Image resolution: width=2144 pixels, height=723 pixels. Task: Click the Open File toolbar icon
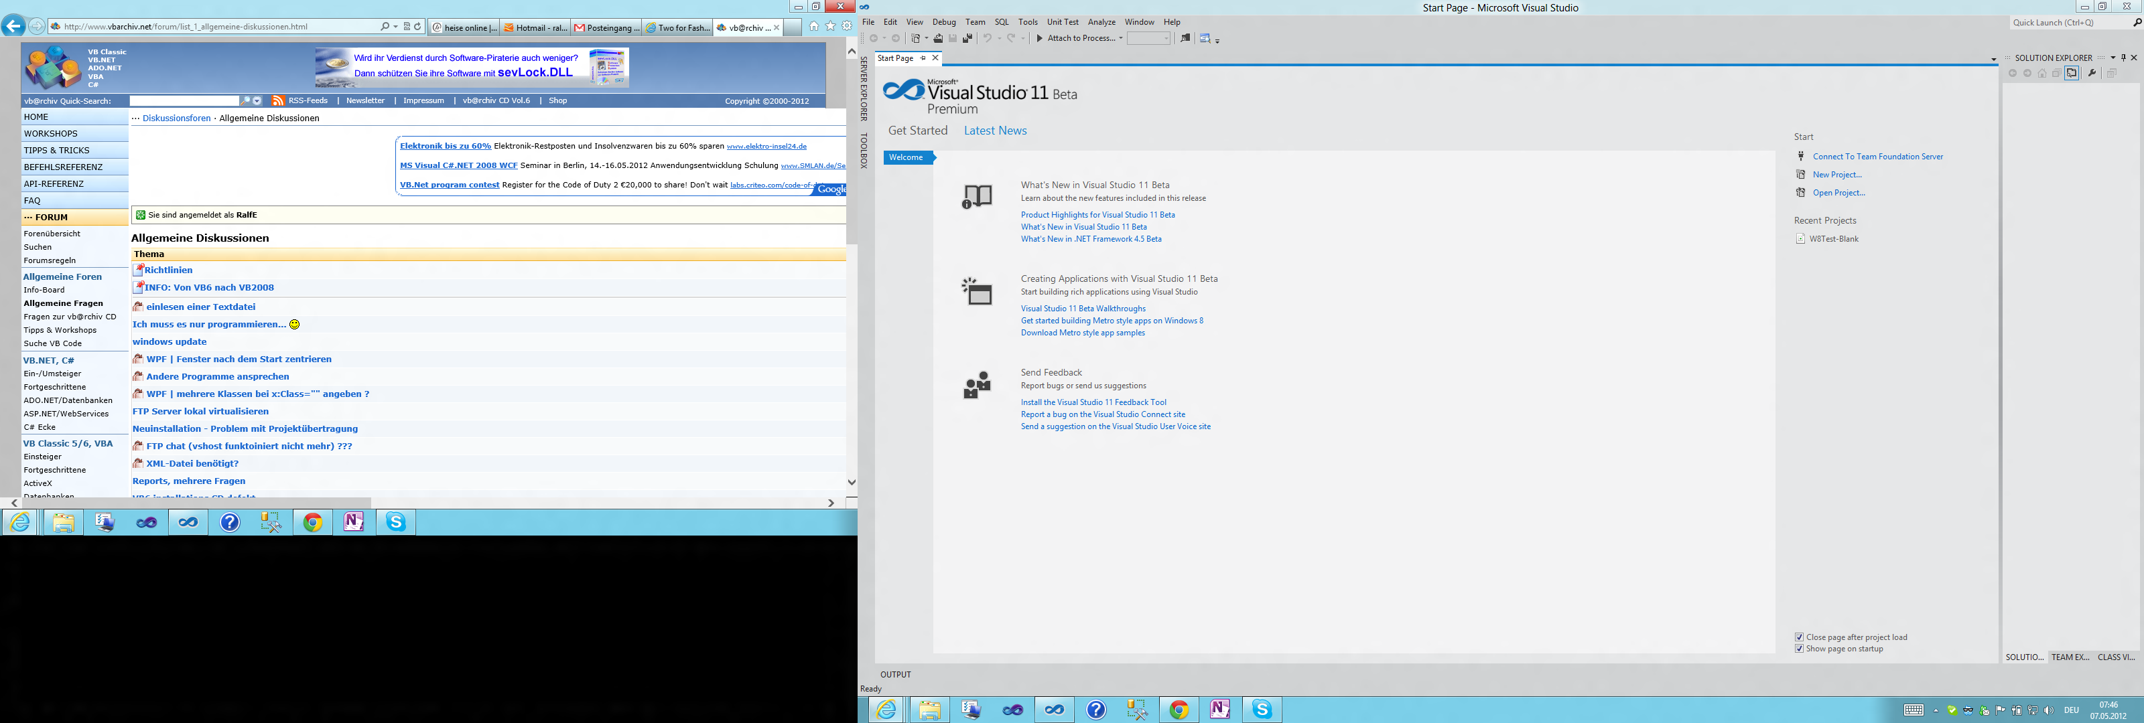coord(938,38)
